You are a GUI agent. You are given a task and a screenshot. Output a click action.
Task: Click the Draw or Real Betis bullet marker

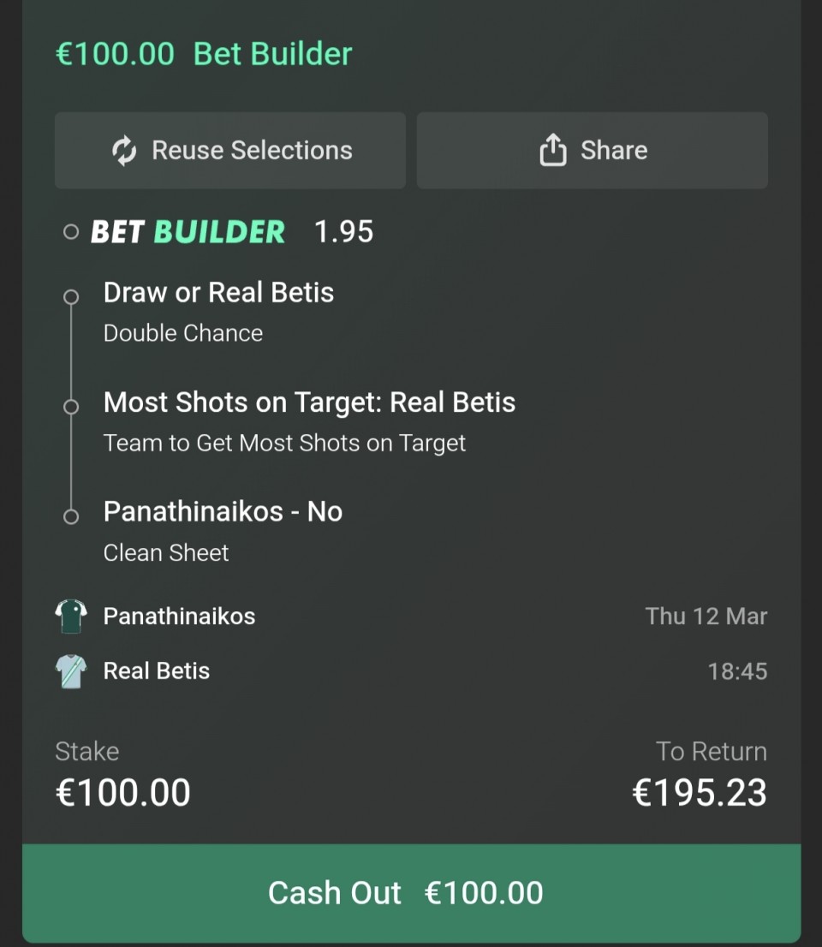[71, 296]
